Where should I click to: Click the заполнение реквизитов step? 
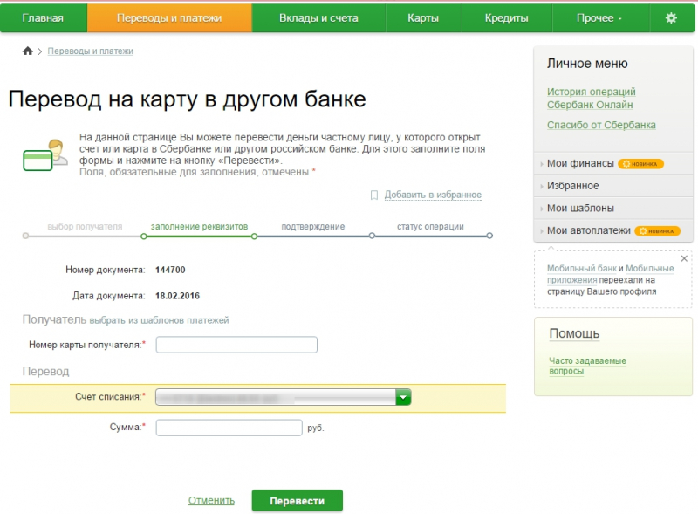point(199,226)
